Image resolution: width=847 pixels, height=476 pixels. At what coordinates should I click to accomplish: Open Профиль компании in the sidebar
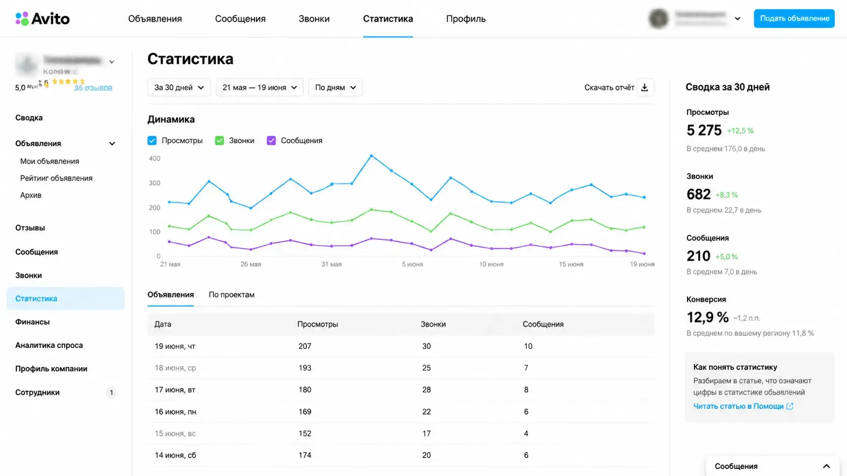(51, 369)
